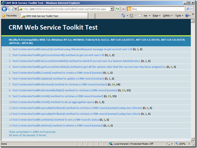Run search with the magnifier icon
The width and height of the screenshot is (197, 148).
(188, 9)
